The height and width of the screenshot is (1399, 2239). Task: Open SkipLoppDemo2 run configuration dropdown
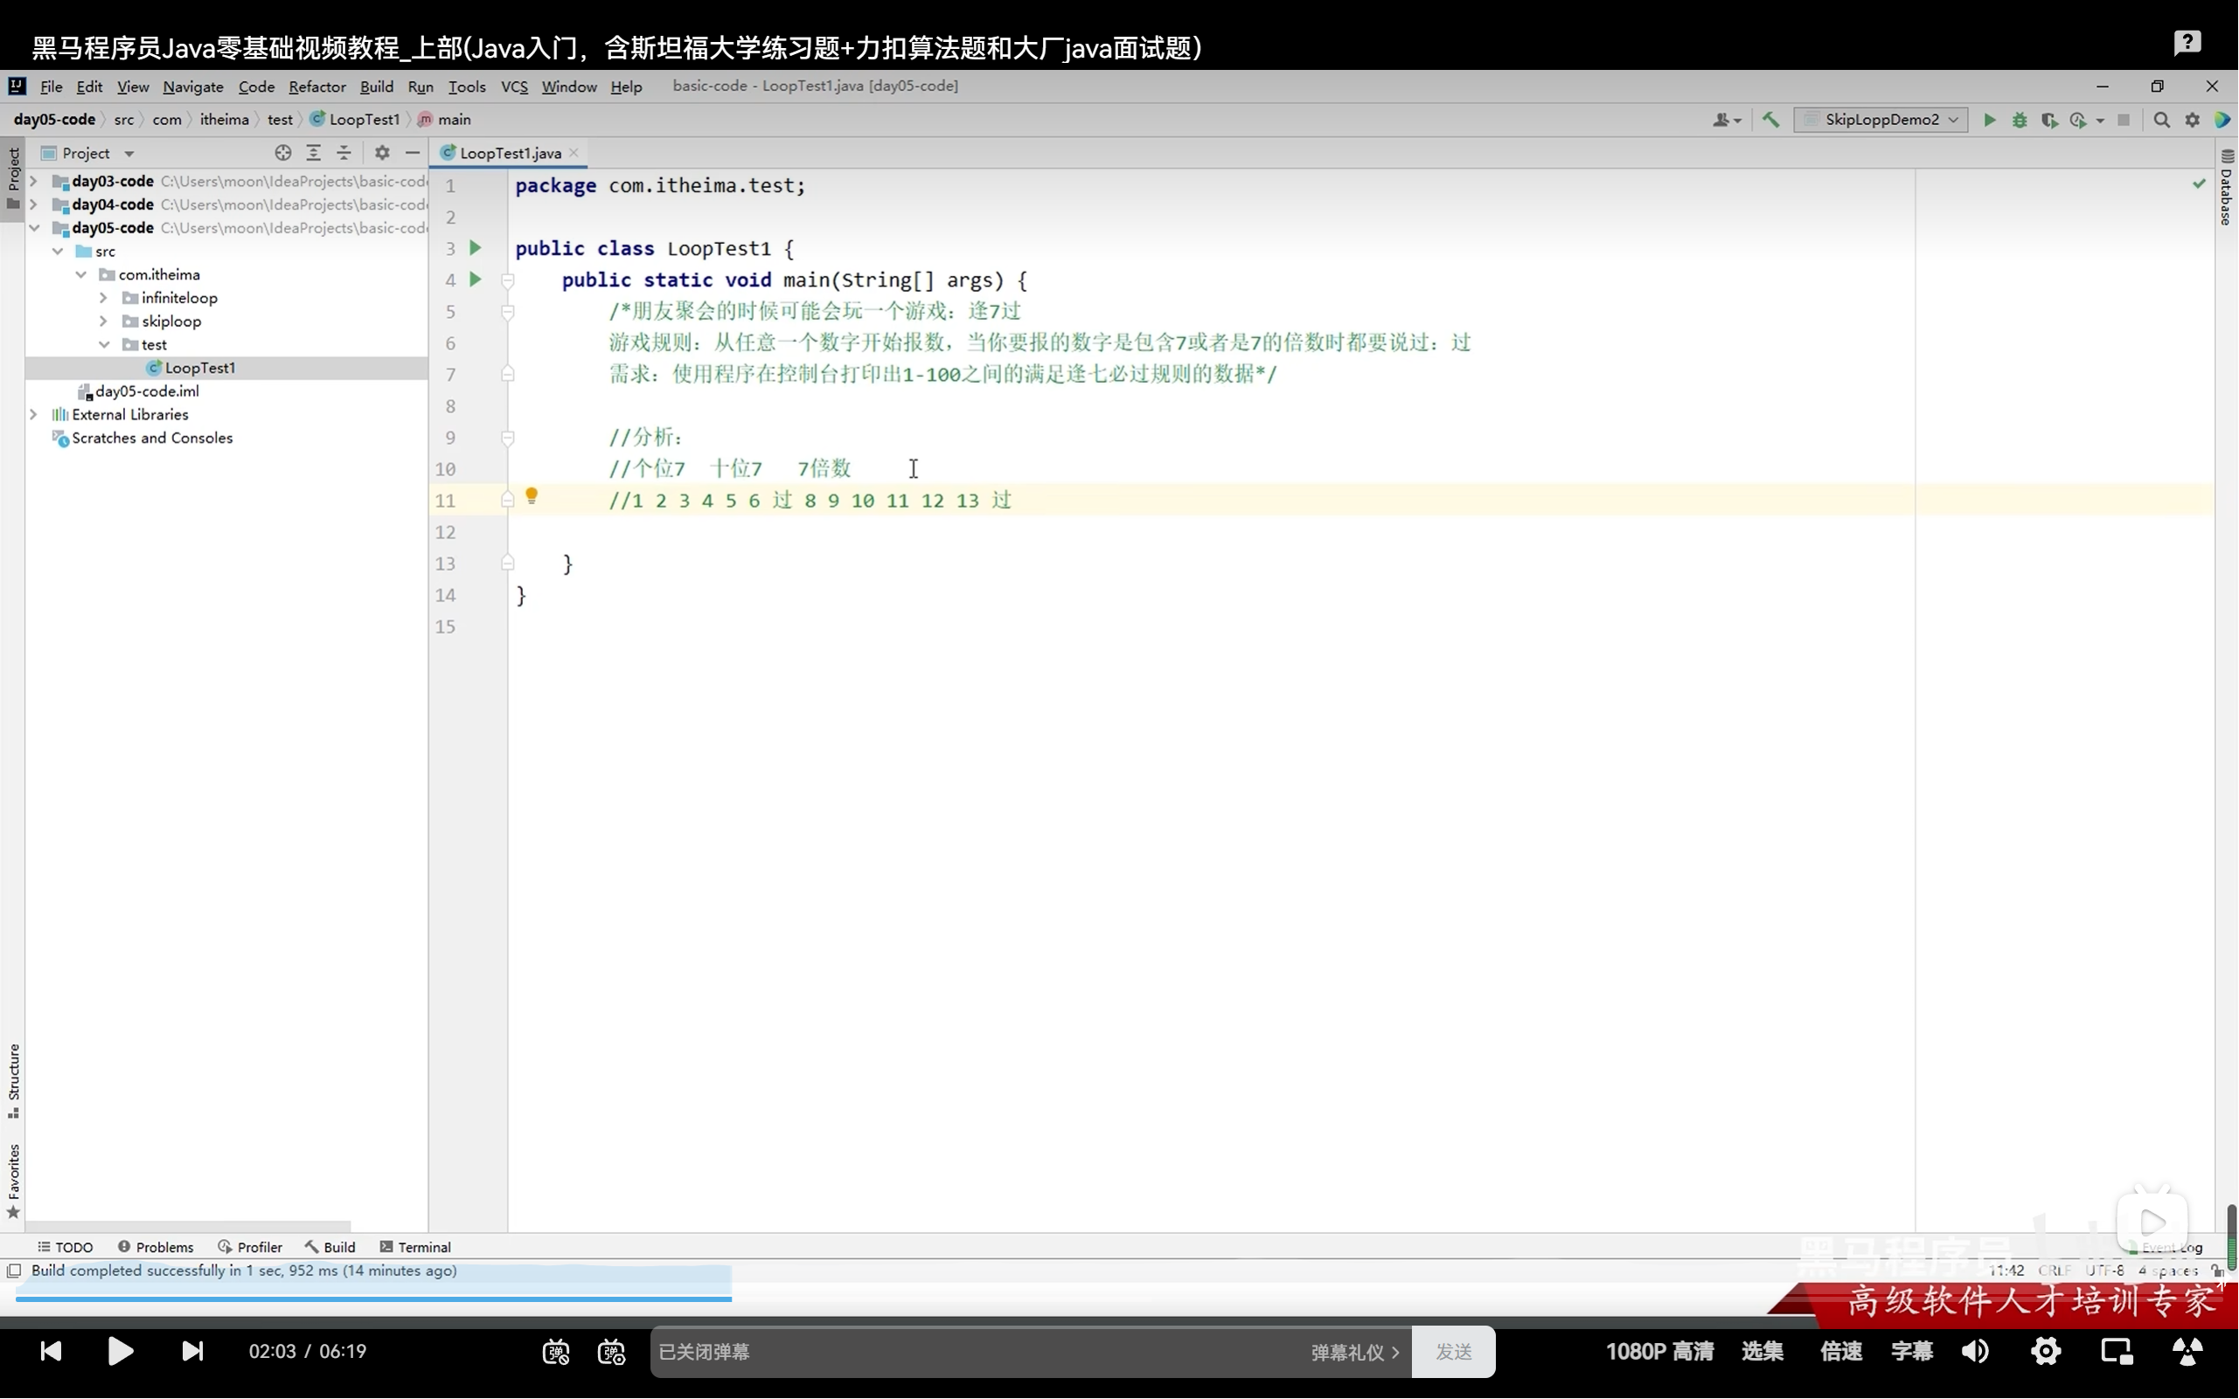(x=1881, y=120)
